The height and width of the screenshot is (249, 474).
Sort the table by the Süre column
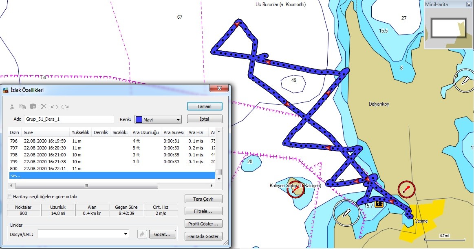pos(45,132)
